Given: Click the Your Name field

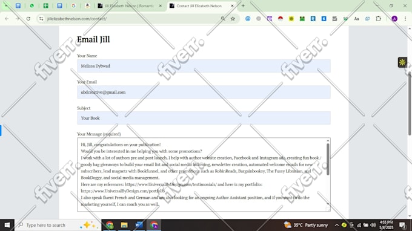Looking at the screenshot, I should tap(204, 66).
